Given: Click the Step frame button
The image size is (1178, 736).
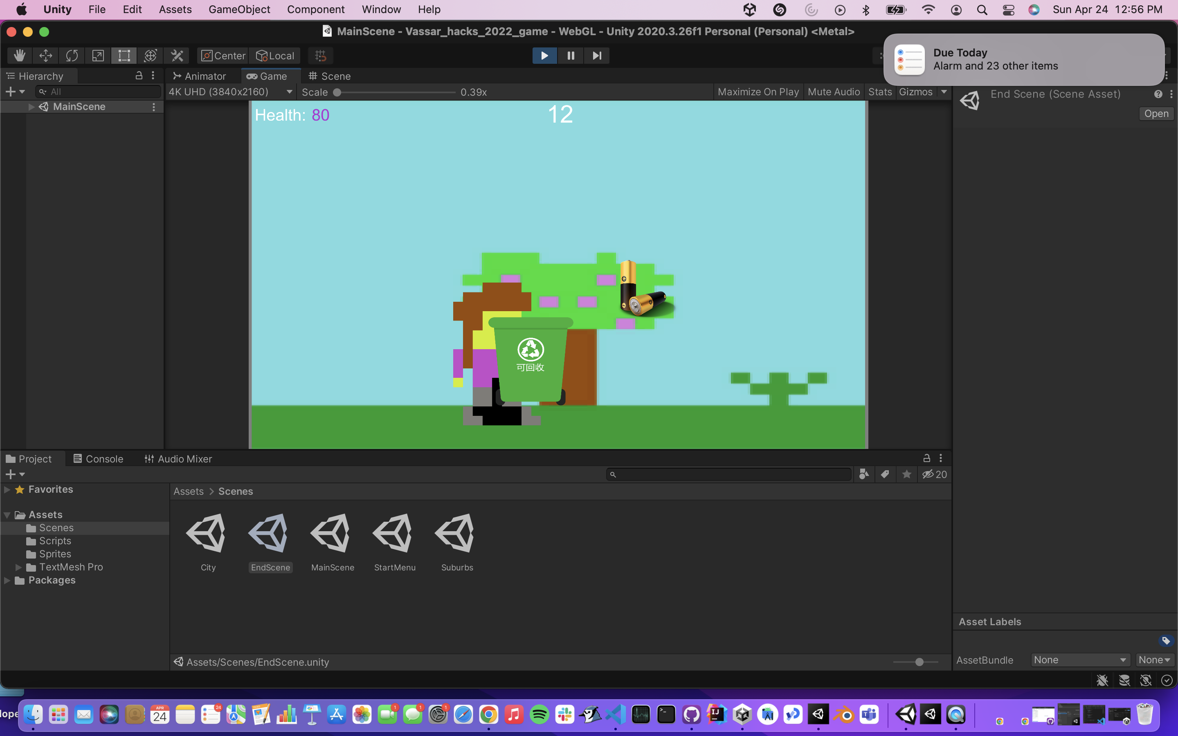Looking at the screenshot, I should tap(597, 56).
